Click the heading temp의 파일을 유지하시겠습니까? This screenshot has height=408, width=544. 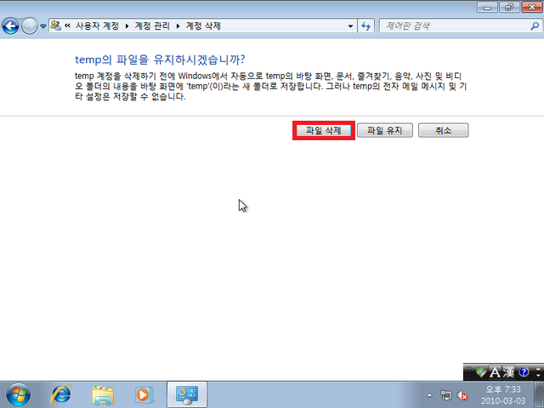(160, 59)
